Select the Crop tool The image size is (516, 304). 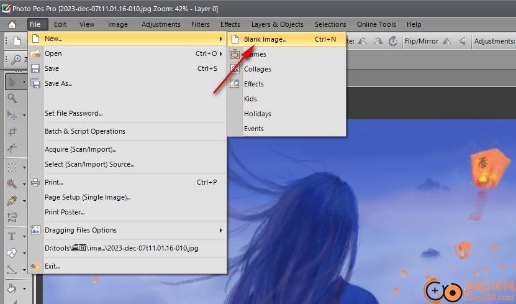pos(12,132)
